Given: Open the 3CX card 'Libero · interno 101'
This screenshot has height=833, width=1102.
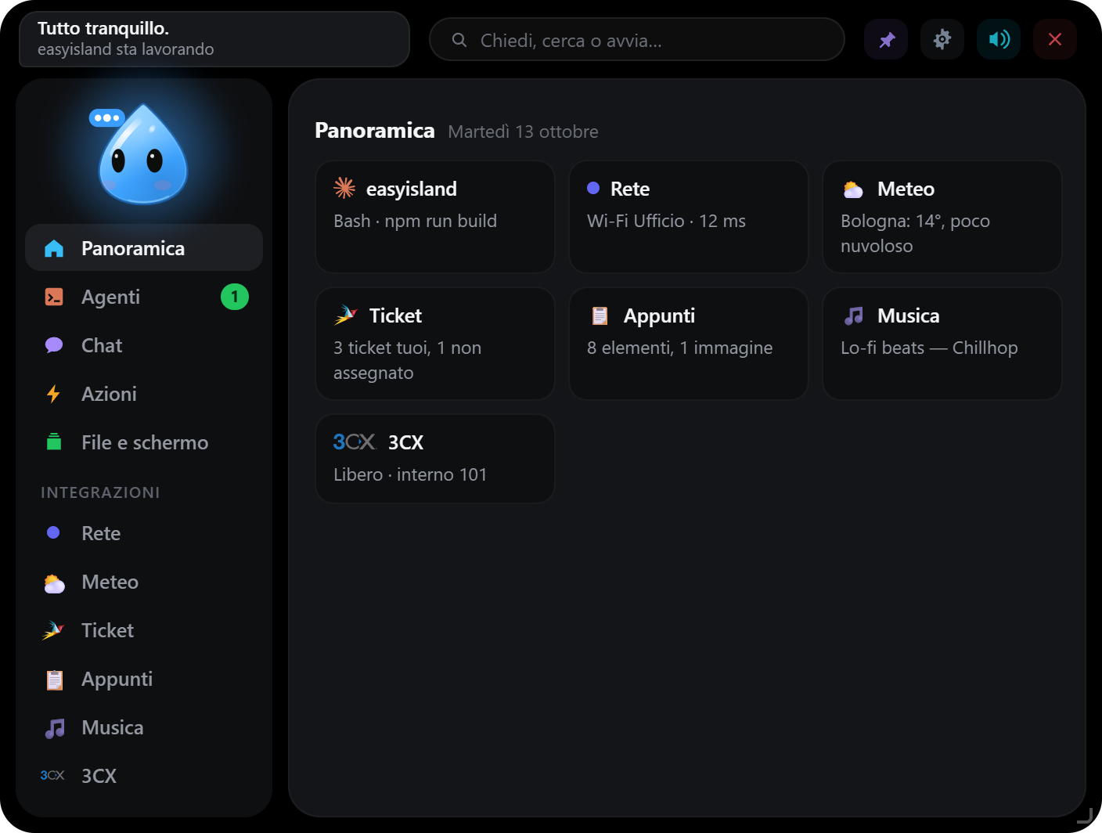Looking at the screenshot, I should coord(435,459).
